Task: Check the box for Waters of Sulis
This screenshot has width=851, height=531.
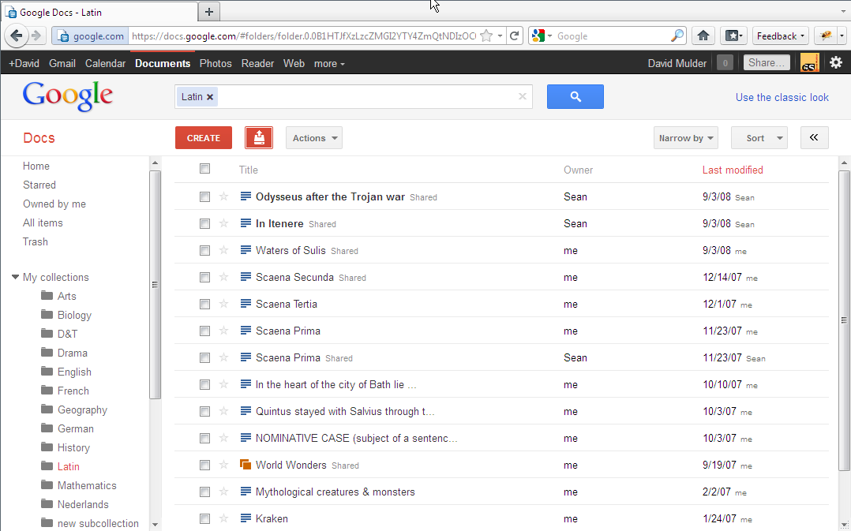Action: (x=204, y=251)
